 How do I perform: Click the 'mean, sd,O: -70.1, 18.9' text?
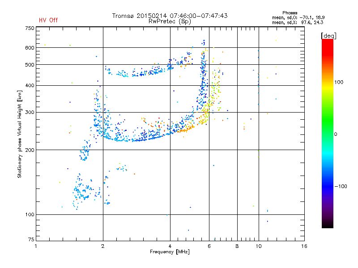coord(298,17)
